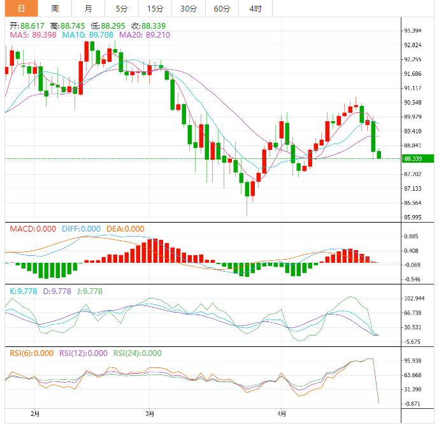Click the 89.979 price axis label
Screen dimensions: 439x428
(x=413, y=117)
